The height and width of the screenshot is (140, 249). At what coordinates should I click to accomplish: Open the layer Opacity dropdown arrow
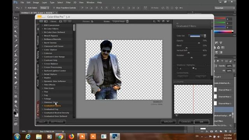click(x=234, y=66)
